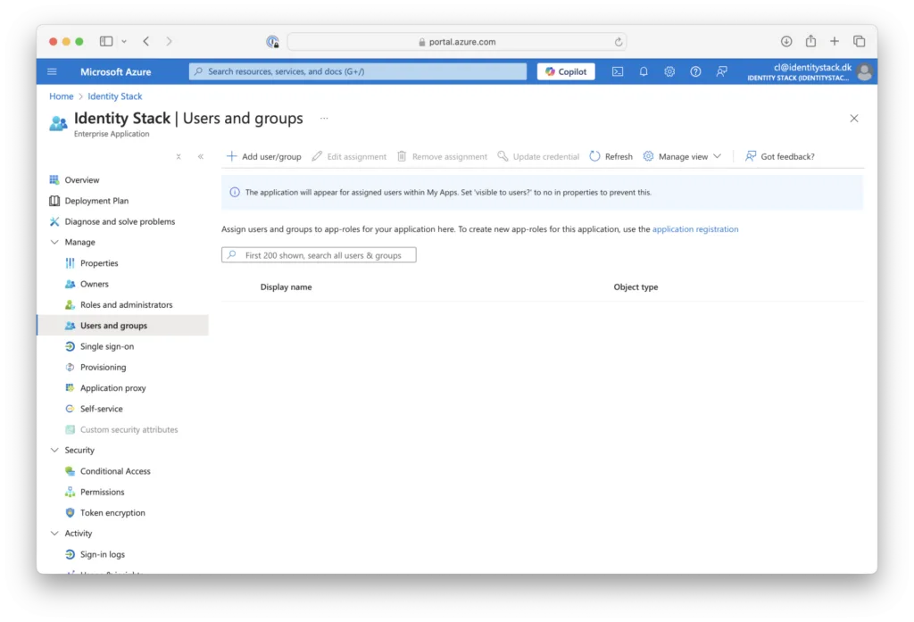914x622 pixels.
Task: Open the account avatar menu
Action: (x=865, y=71)
